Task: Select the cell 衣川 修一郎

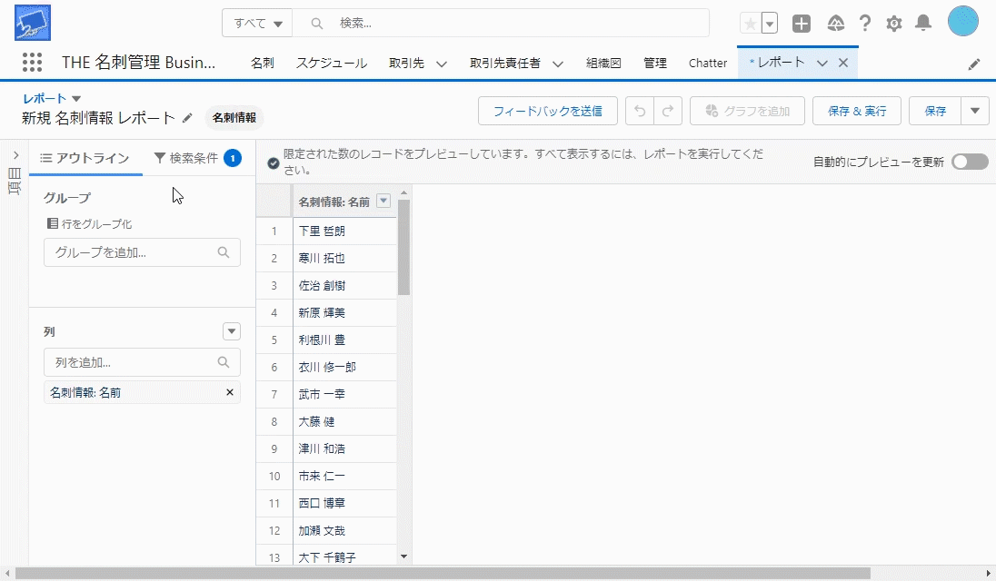Action: tap(345, 368)
